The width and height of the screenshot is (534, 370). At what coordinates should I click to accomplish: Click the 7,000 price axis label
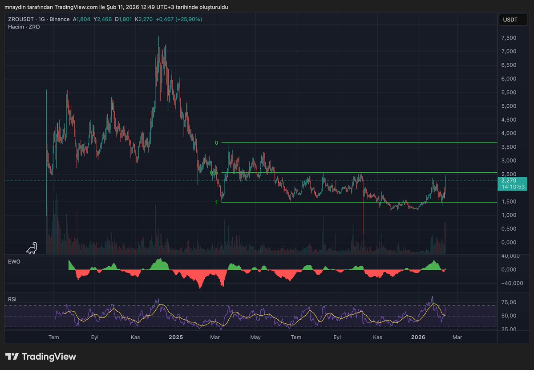point(508,52)
